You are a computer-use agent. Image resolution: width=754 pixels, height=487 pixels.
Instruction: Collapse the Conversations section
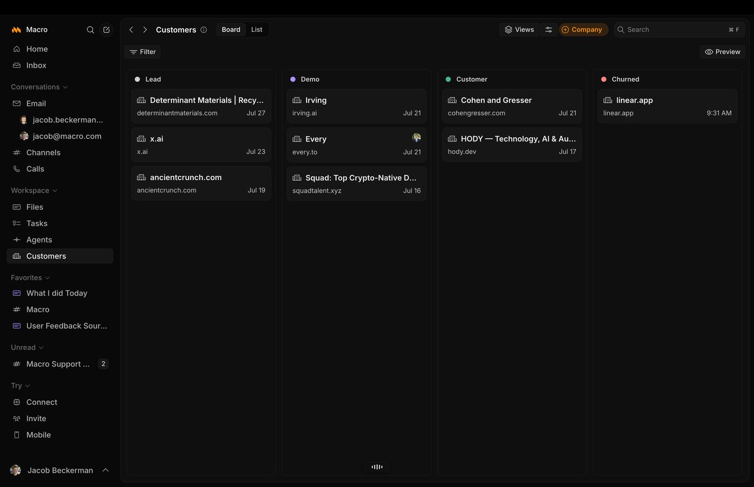(39, 87)
